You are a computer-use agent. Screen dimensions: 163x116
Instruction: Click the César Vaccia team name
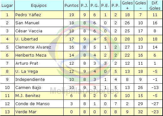point(29,31)
